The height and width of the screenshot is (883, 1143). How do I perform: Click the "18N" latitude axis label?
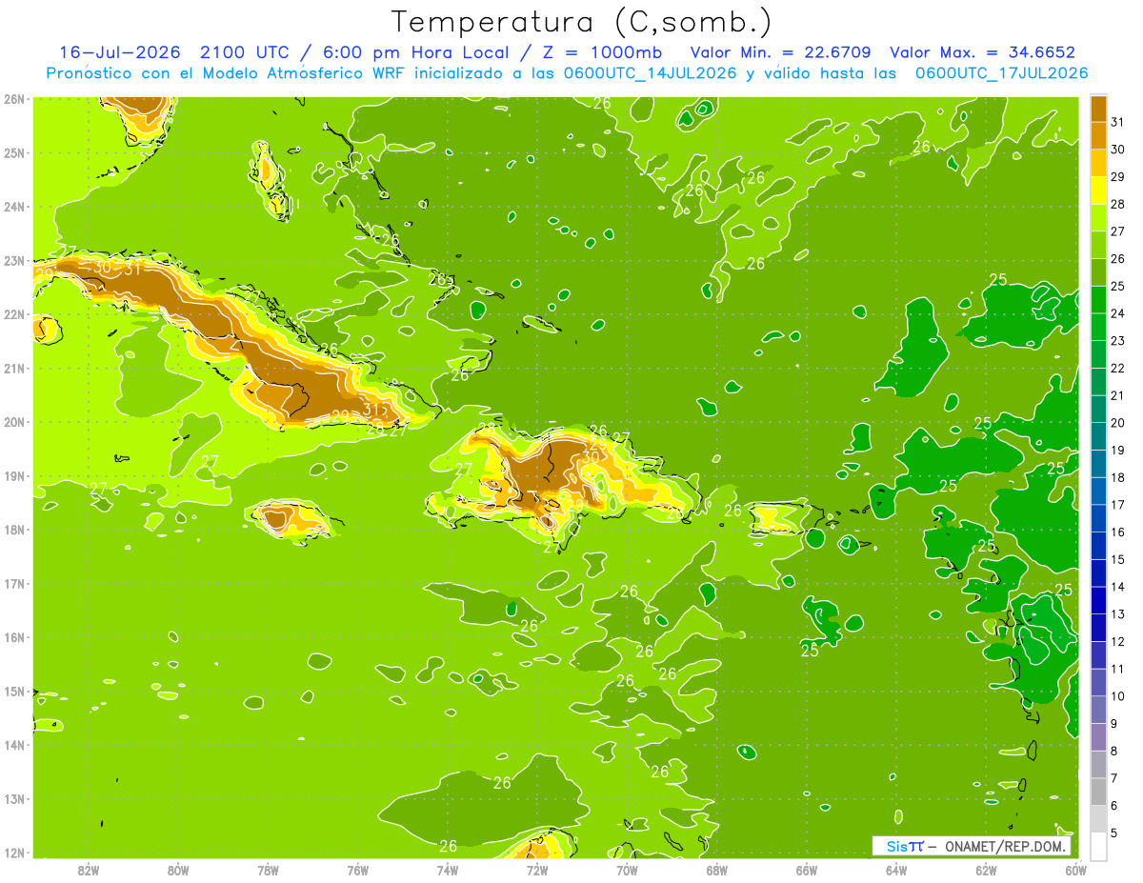coord(13,530)
